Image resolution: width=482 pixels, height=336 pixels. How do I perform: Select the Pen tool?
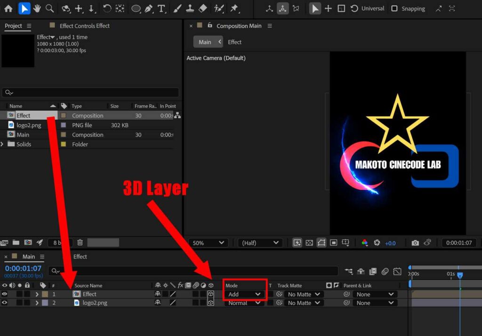pyautogui.click(x=149, y=8)
